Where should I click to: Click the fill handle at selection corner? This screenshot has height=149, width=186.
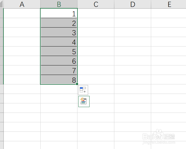(x=77, y=84)
